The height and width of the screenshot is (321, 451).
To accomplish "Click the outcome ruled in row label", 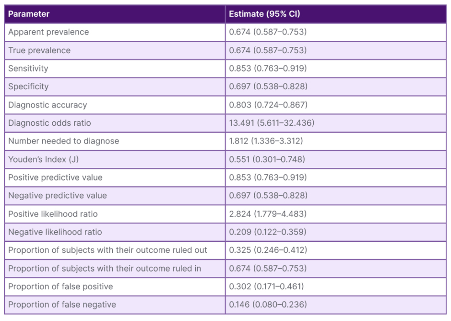I will coord(105,268).
